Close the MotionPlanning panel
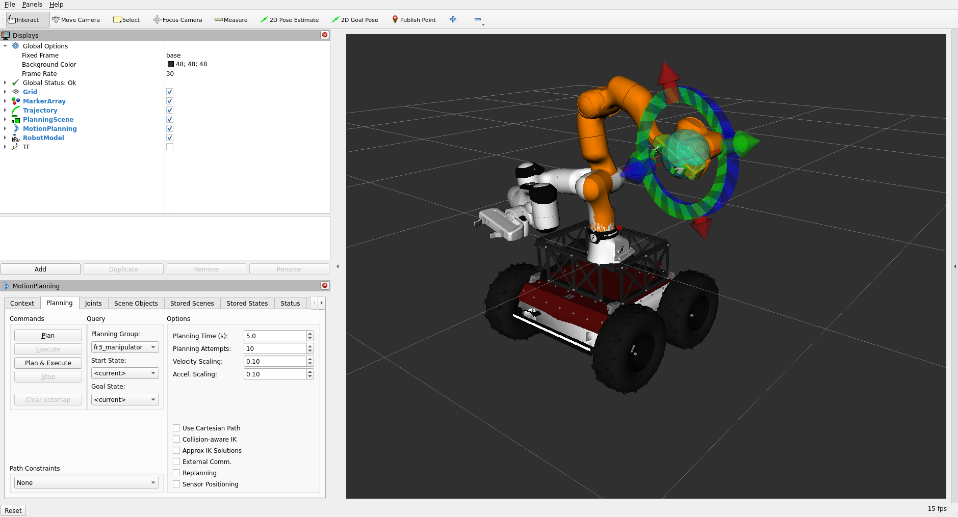Viewport: 958px width, 517px height. (x=325, y=285)
